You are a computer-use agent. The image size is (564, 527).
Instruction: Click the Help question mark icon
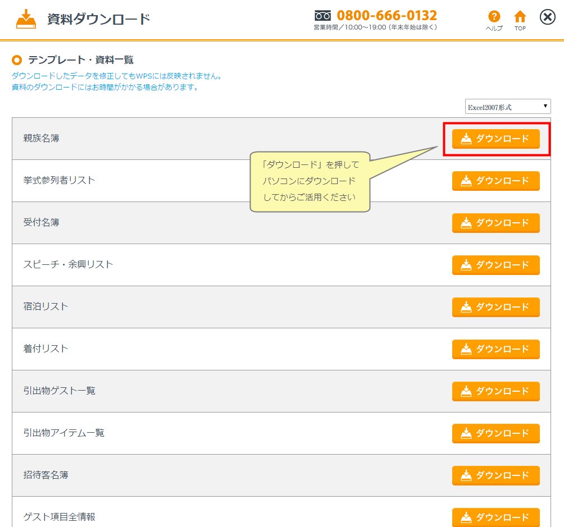pos(494,17)
